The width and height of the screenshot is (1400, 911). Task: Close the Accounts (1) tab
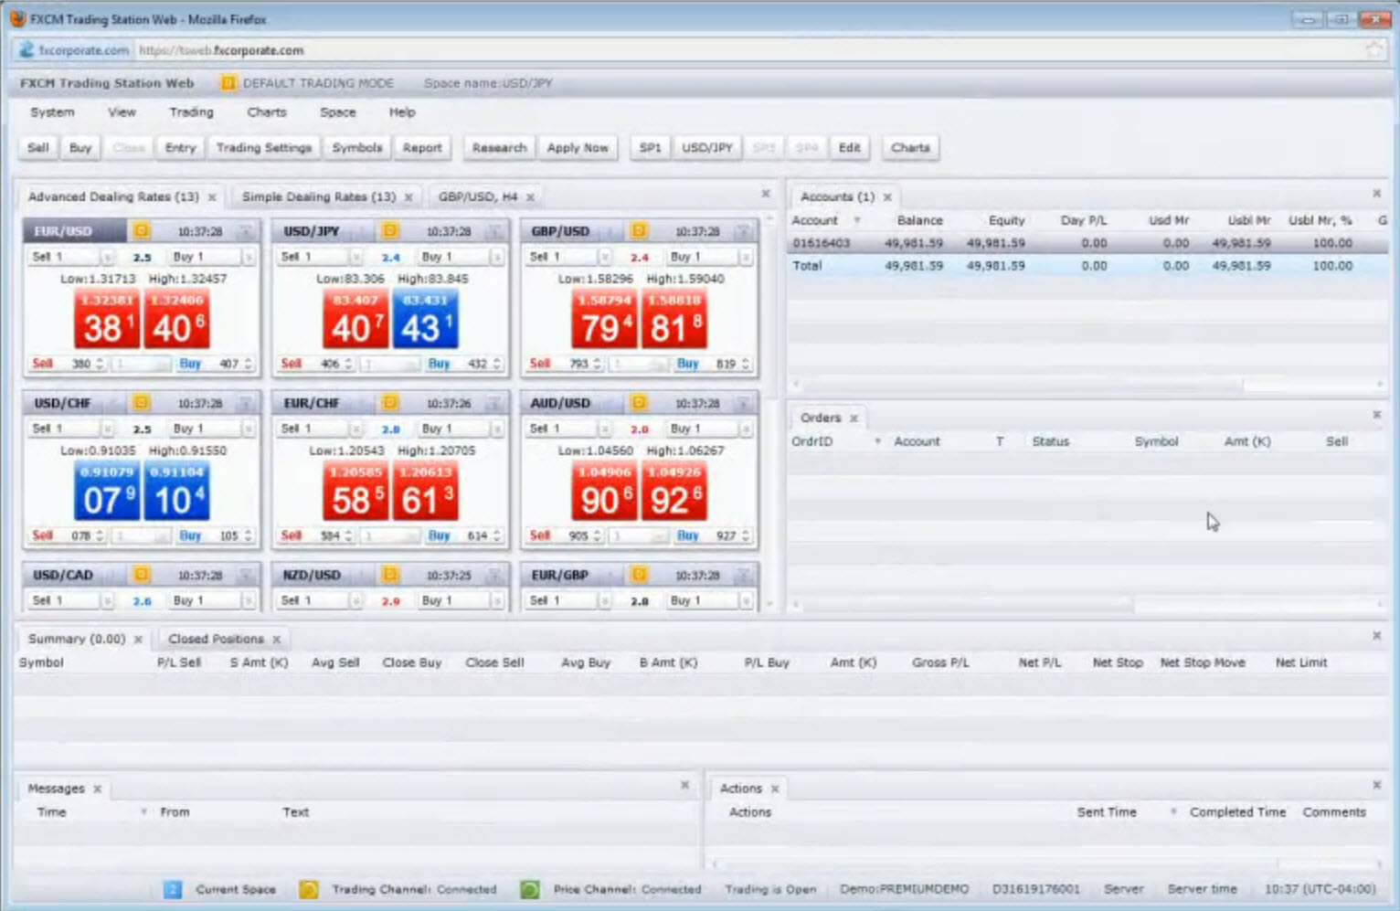tap(887, 197)
